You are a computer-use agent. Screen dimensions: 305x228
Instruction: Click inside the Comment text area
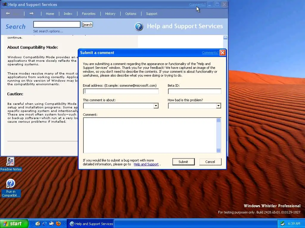[x=150, y=135]
